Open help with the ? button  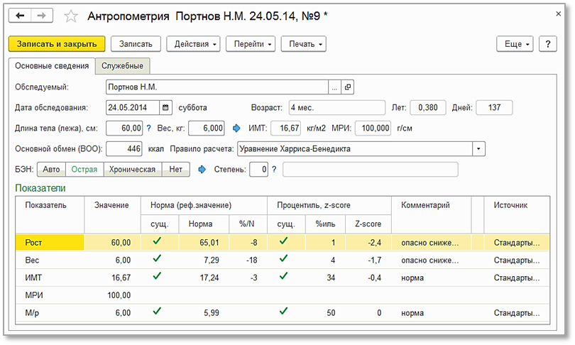click(548, 44)
